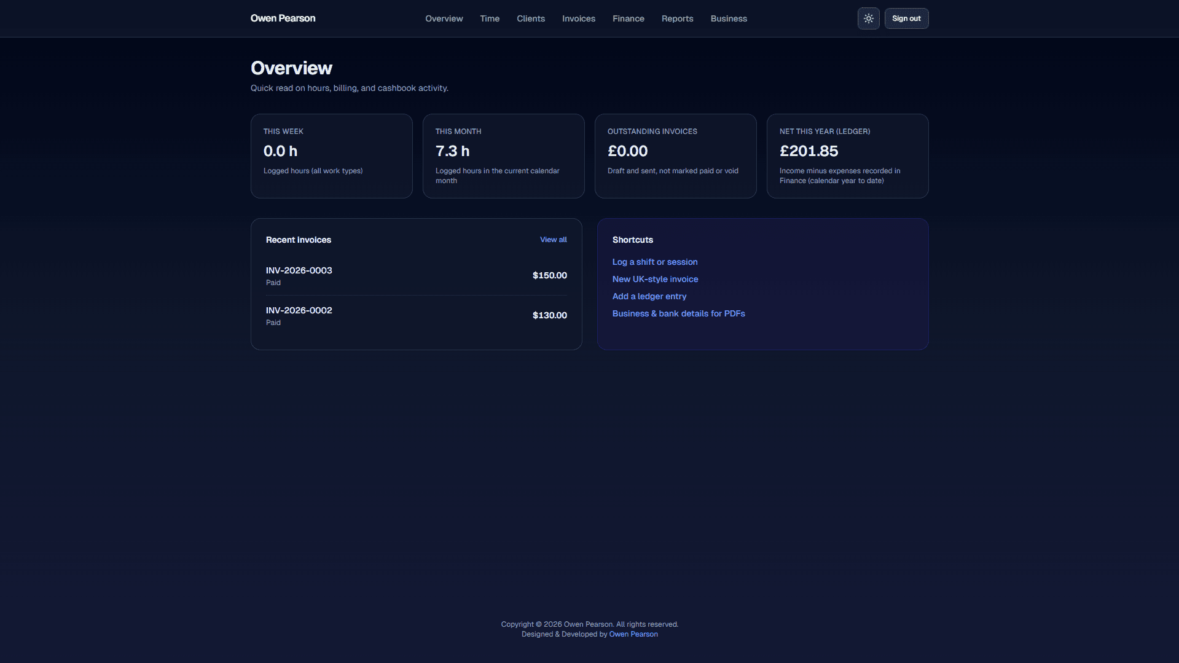
Task: Toggle the light theme sun icon
Action: pos(868,18)
